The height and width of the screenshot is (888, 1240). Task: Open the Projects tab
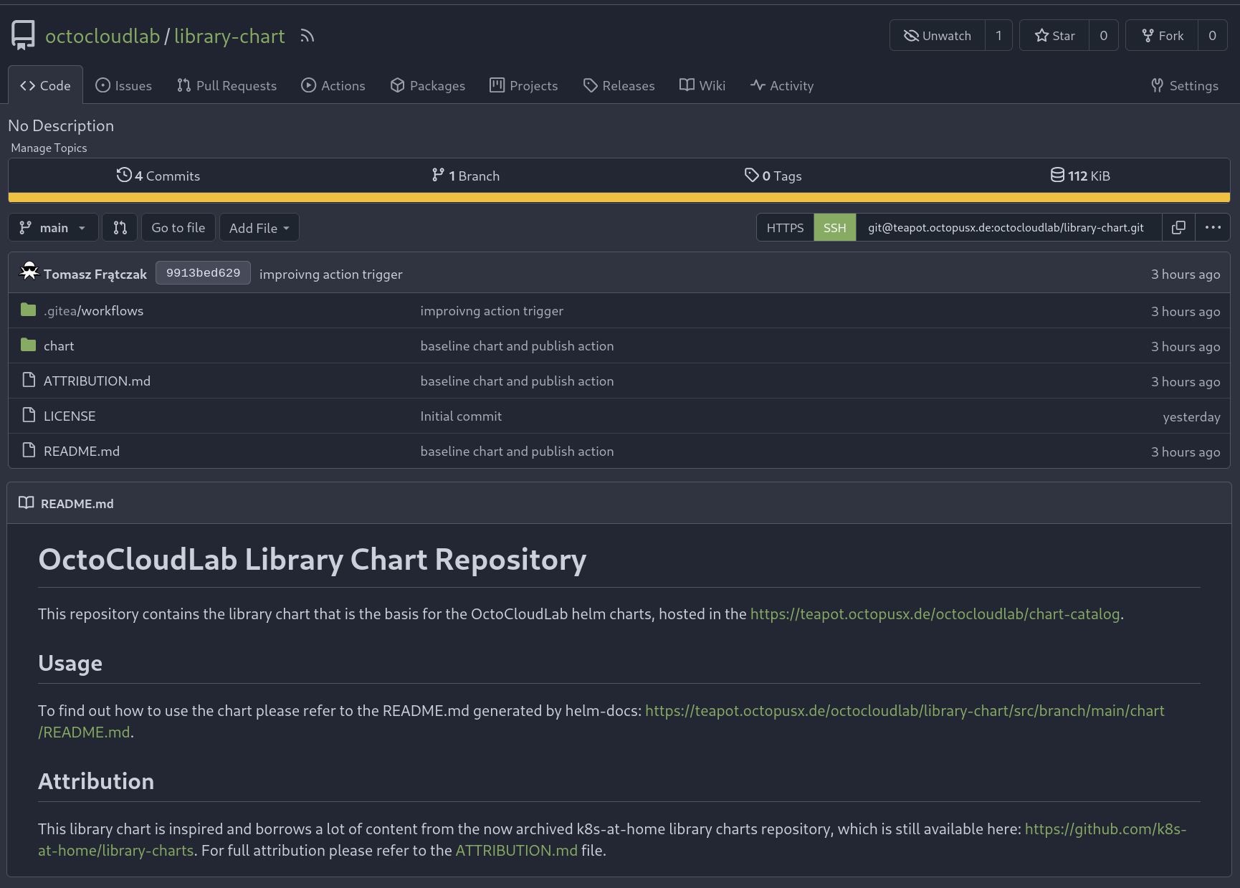(x=524, y=85)
